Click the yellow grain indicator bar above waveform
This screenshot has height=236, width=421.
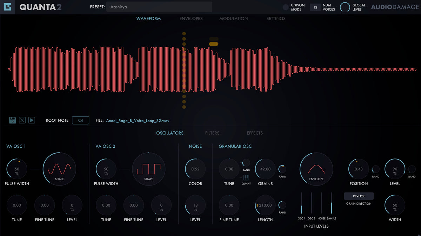click(x=214, y=44)
